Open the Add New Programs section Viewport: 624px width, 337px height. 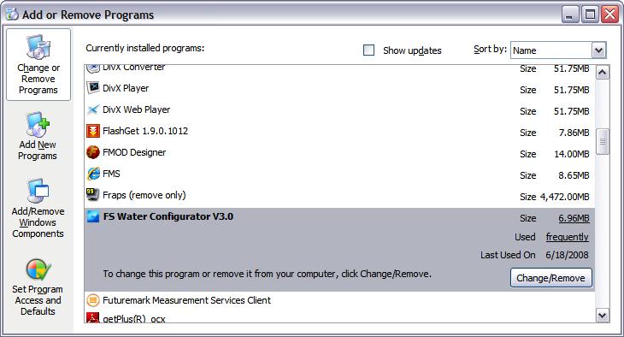(x=38, y=136)
